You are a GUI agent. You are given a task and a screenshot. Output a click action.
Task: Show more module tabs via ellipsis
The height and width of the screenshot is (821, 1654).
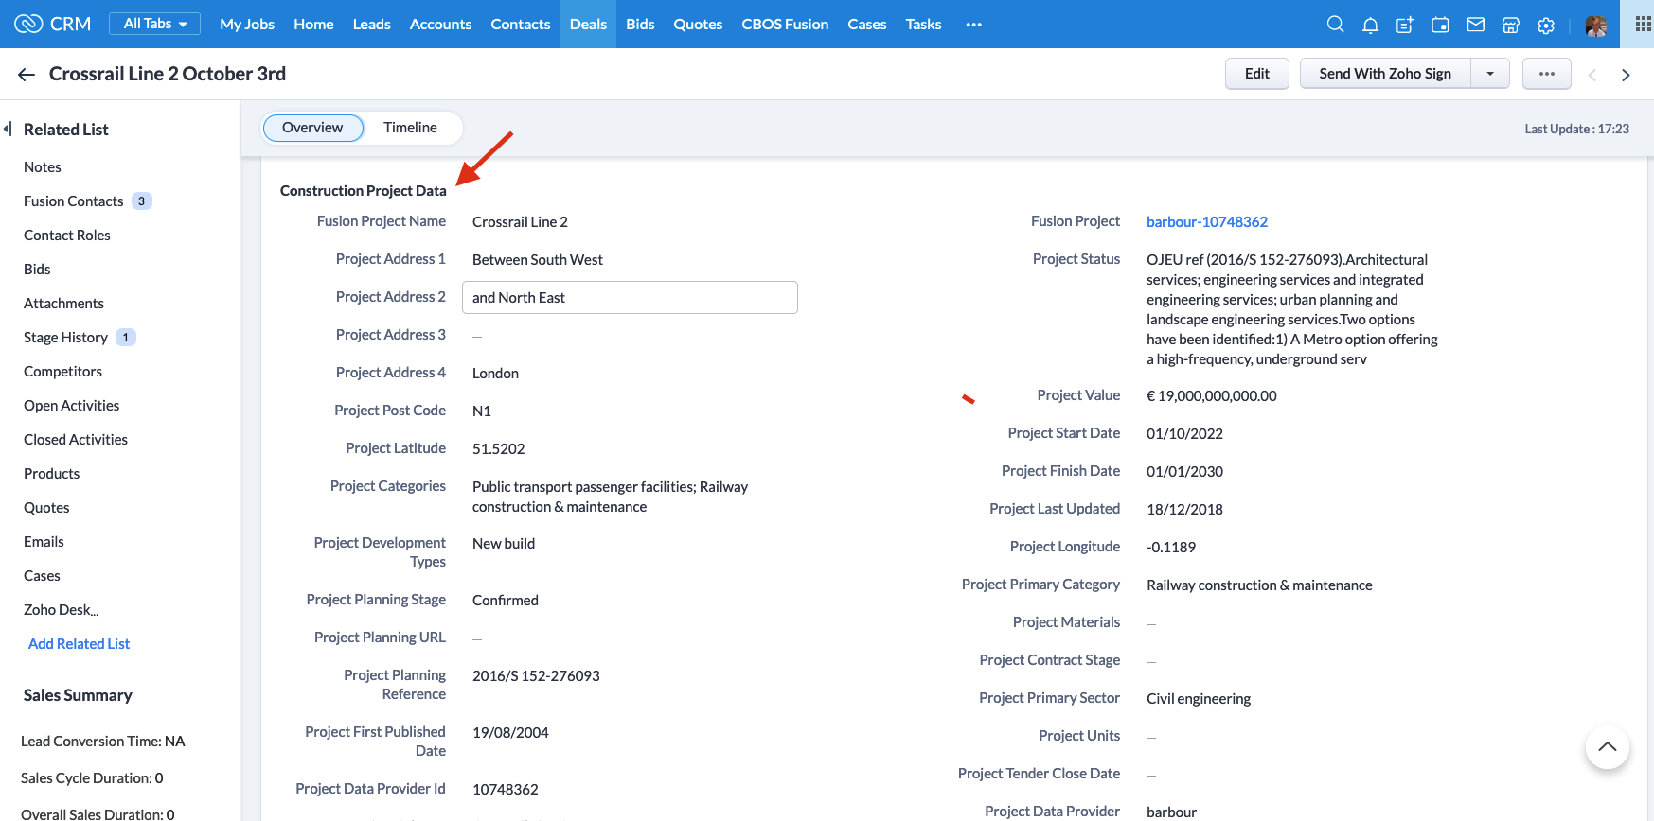coord(973,25)
